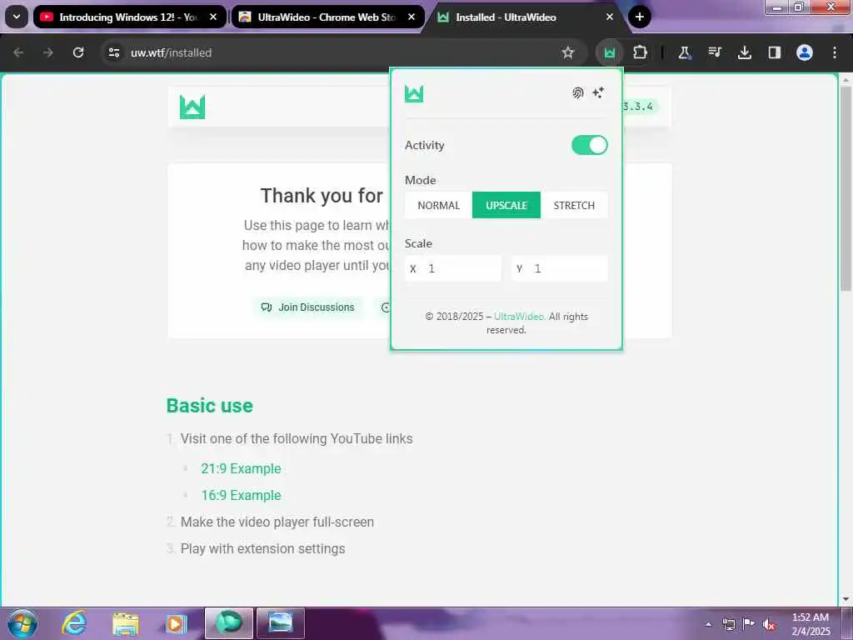The height and width of the screenshot is (640, 853).
Task: Toggle the side panel icon
Action: [774, 52]
